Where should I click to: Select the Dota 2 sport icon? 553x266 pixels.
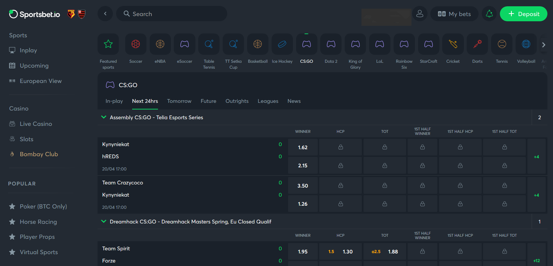click(331, 44)
